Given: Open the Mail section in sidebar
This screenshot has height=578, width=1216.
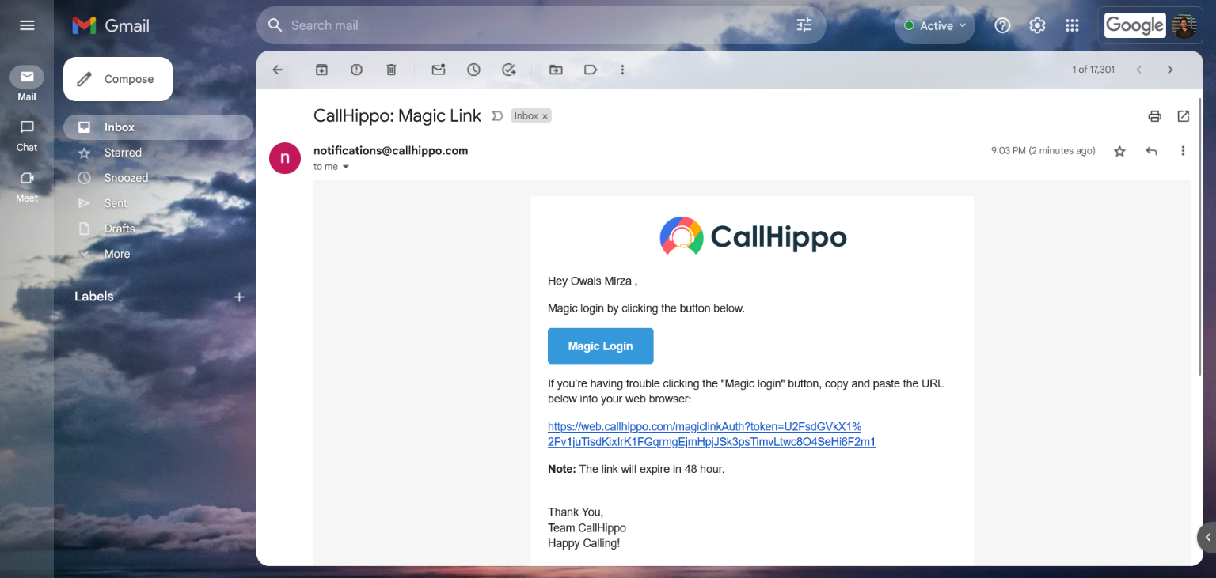Looking at the screenshot, I should [x=27, y=84].
